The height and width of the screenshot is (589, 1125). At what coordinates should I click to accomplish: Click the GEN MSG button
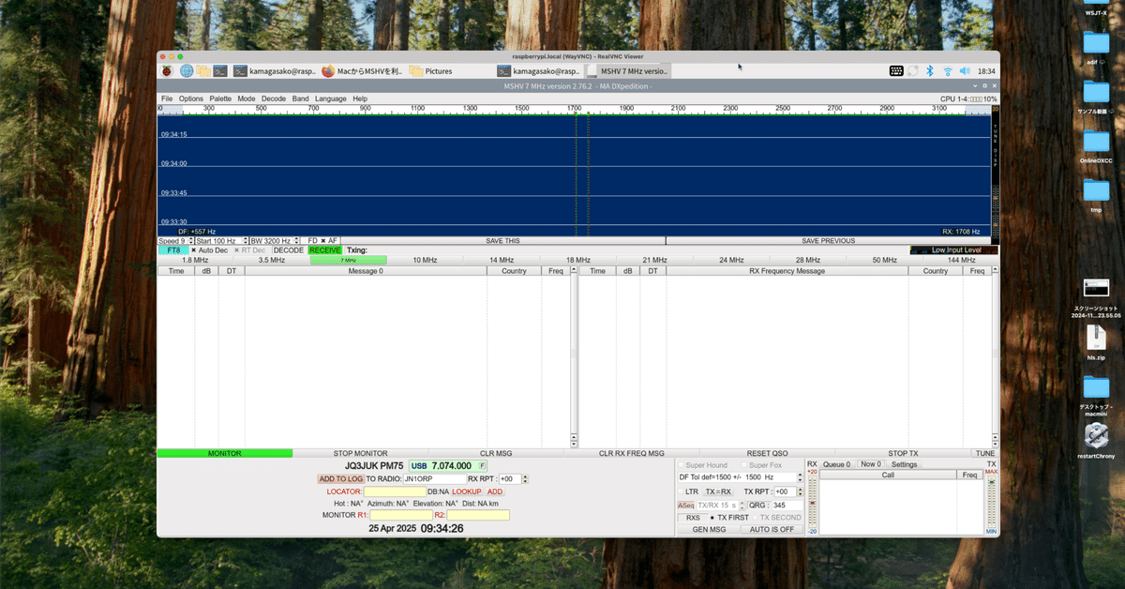coord(709,530)
